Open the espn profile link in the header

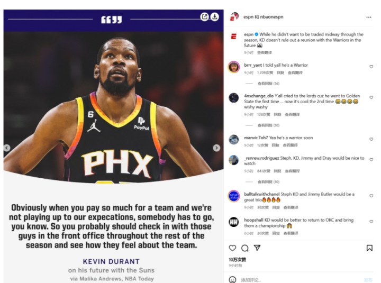248,17
